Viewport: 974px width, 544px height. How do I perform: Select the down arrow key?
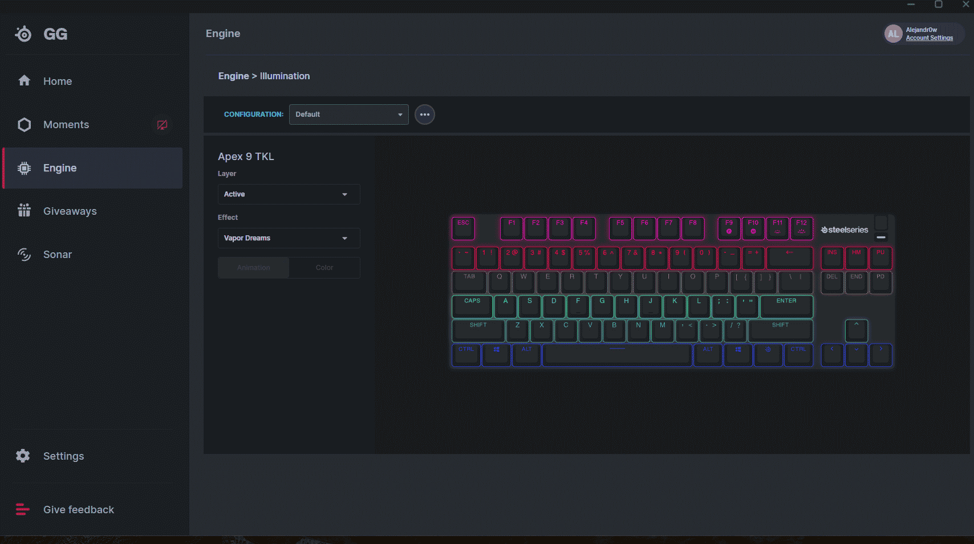857,355
